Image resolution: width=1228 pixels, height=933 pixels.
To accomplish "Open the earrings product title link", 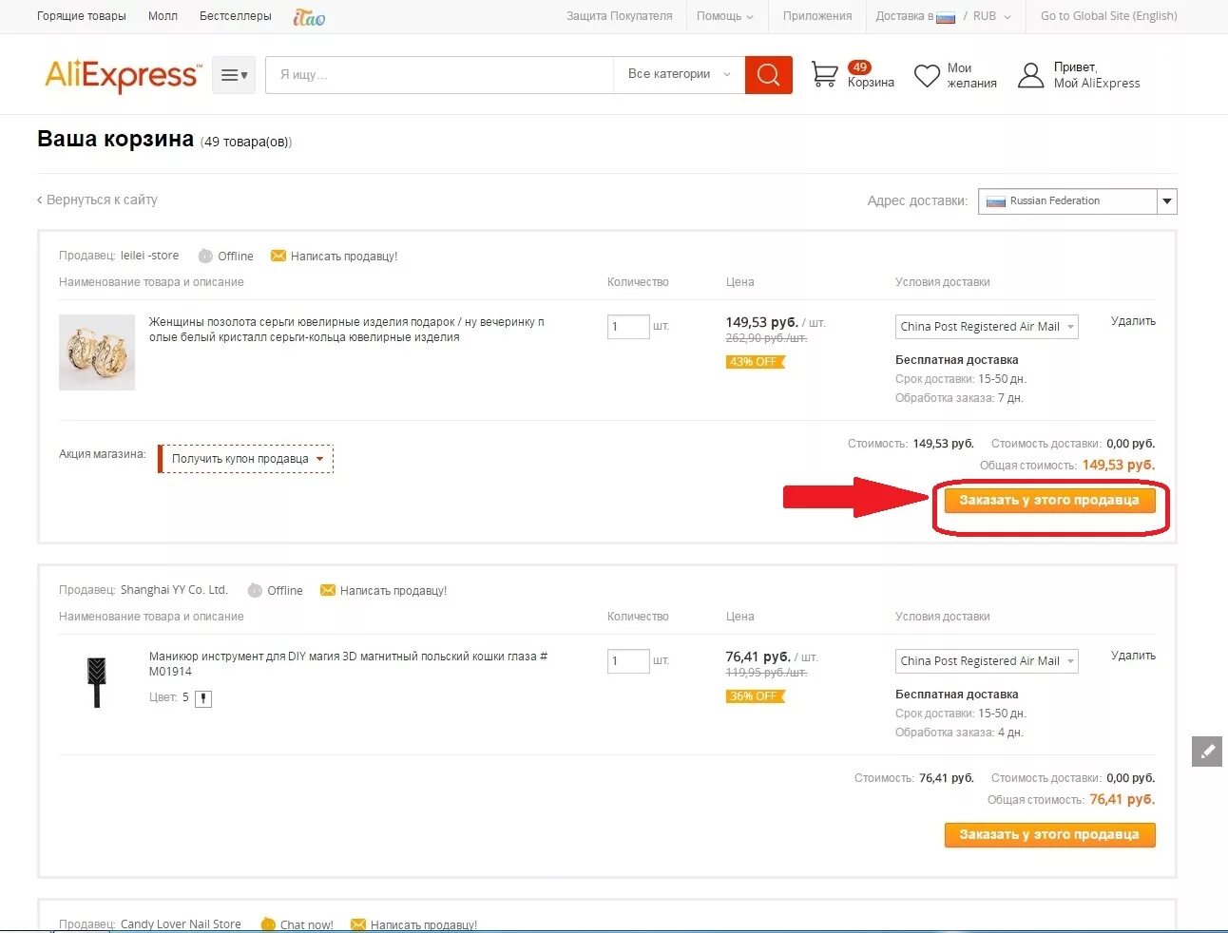I will (x=347, y=330).
